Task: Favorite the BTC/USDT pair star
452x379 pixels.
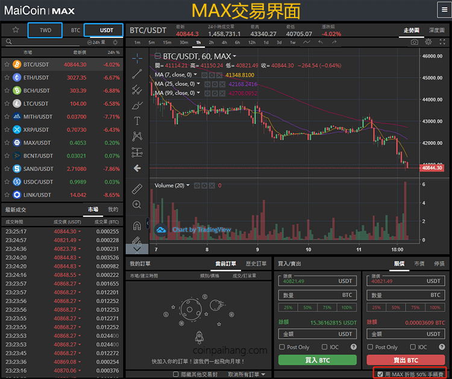Action: point(7,64)
